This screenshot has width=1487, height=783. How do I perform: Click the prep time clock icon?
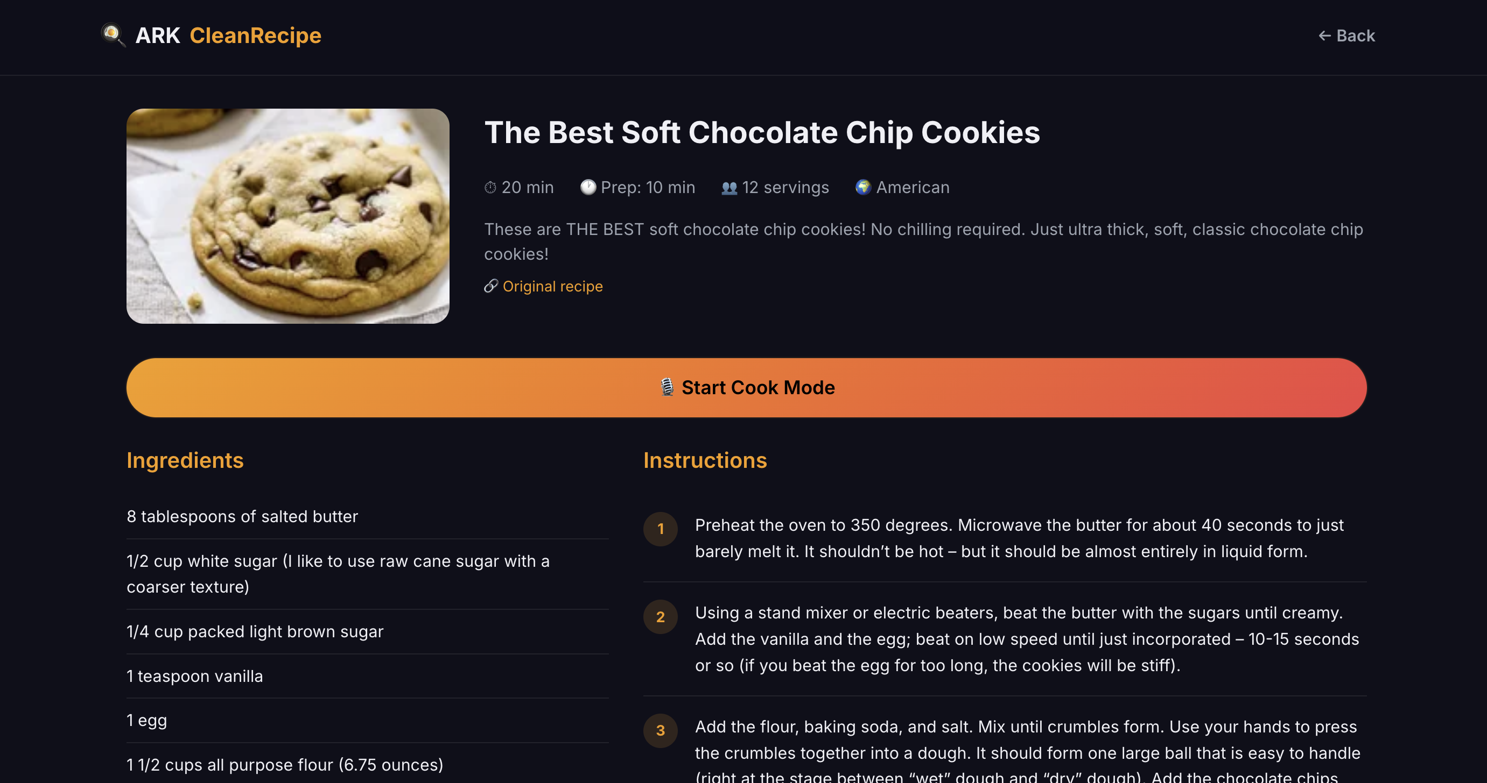pos(588,187)
